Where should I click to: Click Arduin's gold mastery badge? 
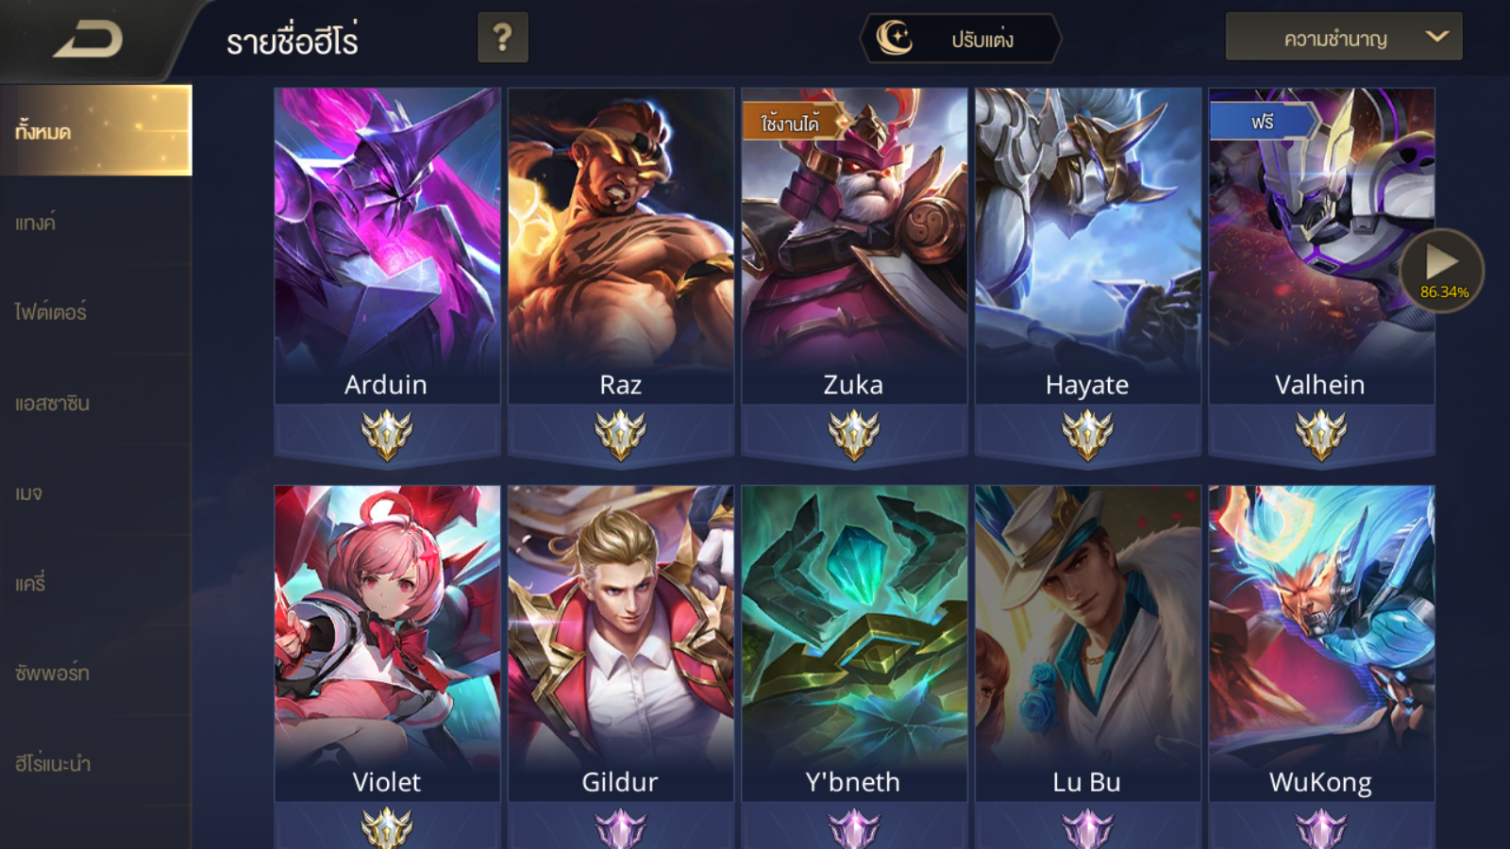[x=387, y=434]
